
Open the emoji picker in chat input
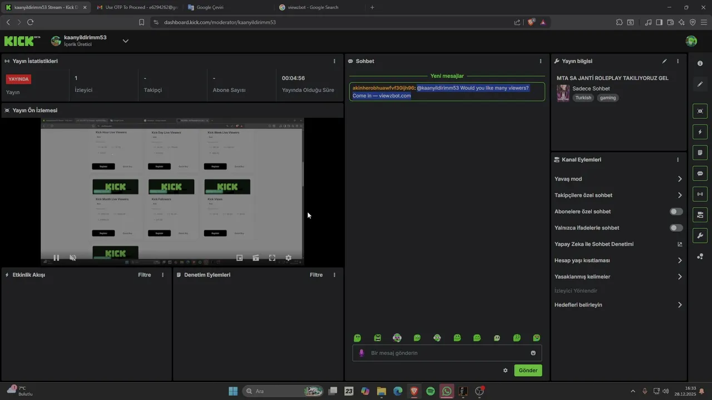(x=533, y=353)
